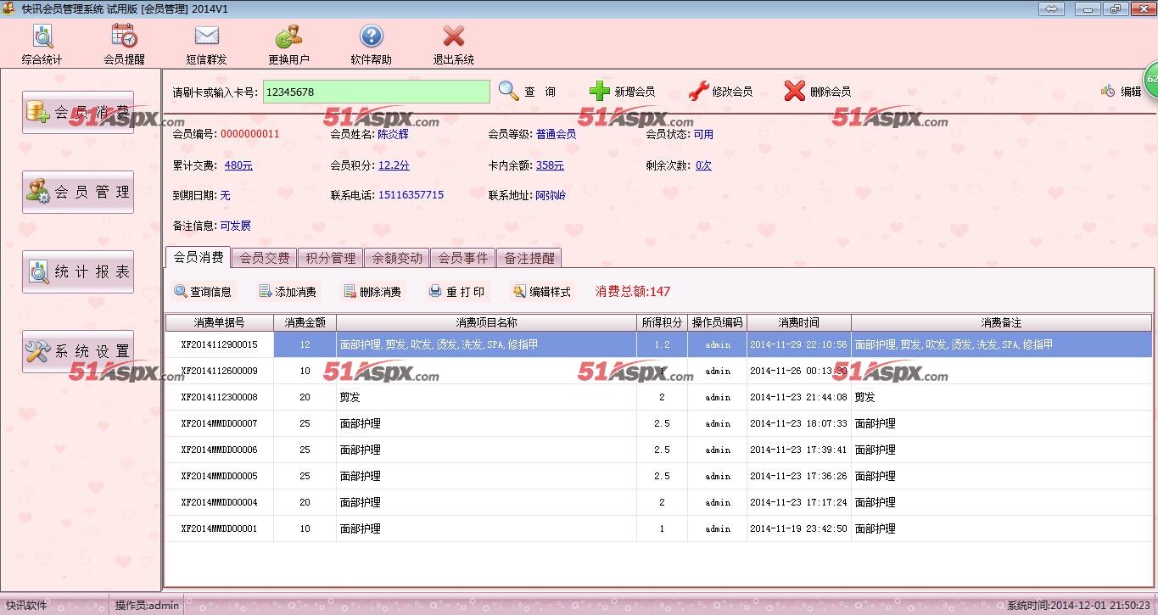Click the 重打印 printer button
This screenshot has width=1158, height=615.
(x=457, y=292)
